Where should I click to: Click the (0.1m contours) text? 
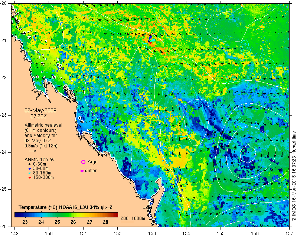point(40,130)
